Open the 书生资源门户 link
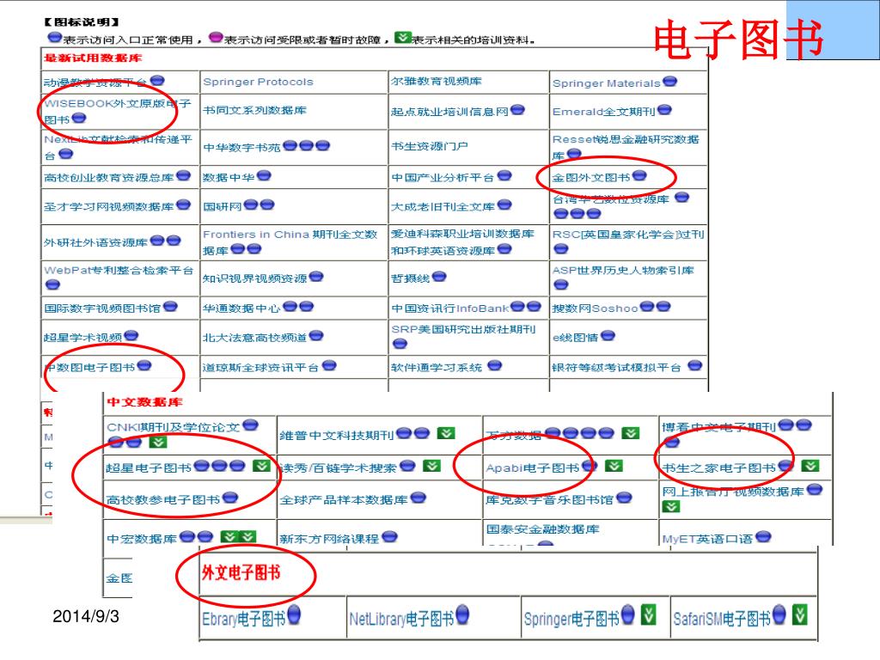The image size is (880, 660). (x=430, y=146)
